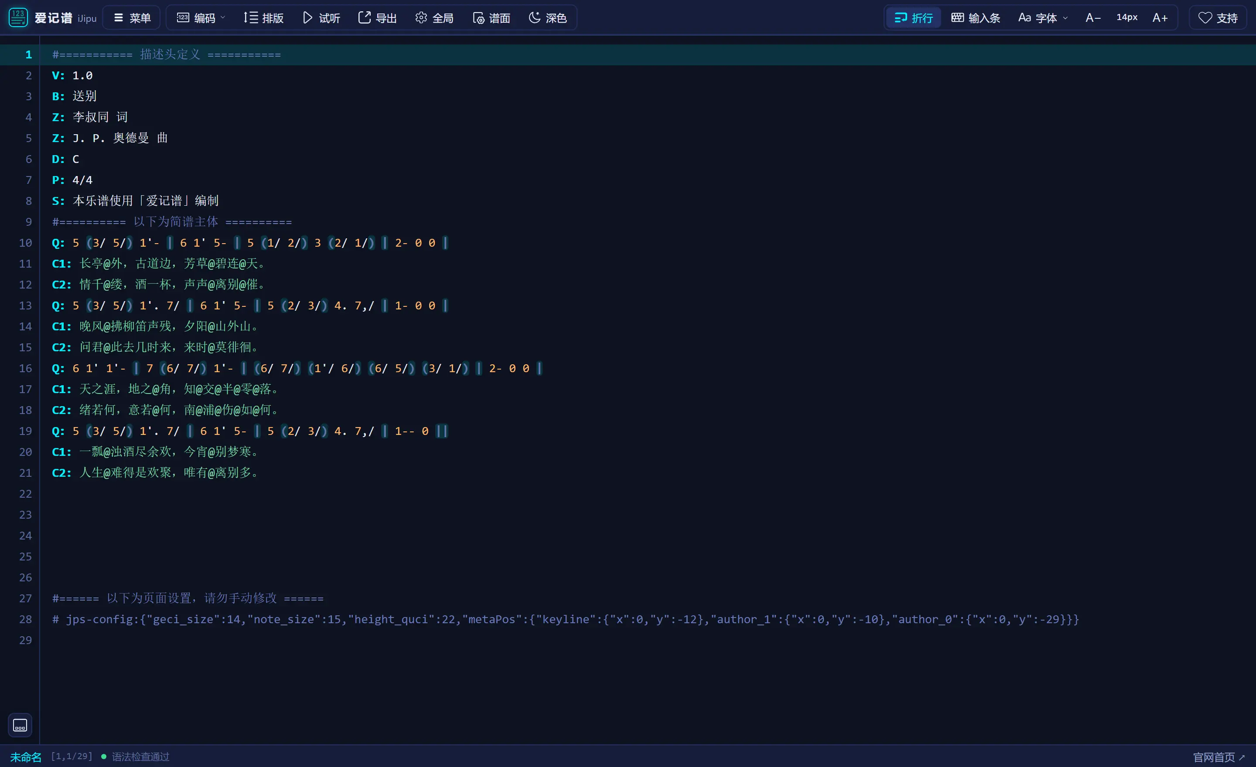Click the 未命名 file name
Viewport: 1256px width, 767px height.
(25, 757)
